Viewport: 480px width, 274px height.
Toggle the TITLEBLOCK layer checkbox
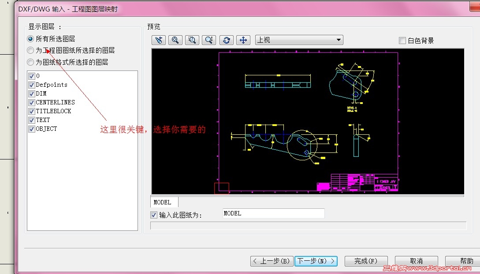(32, 111)
